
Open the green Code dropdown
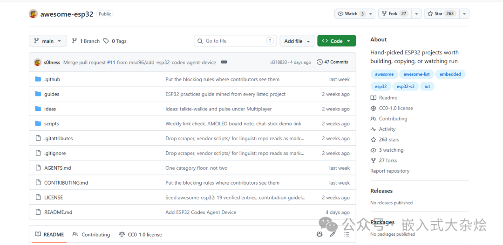[x=337, y=41]
